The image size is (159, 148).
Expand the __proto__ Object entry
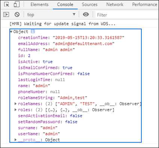pyautogui.click(x=15, y=140)
